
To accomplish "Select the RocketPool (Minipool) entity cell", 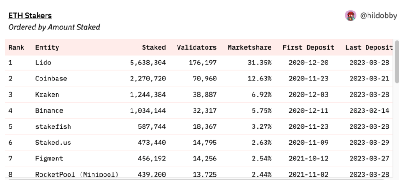I will 77,174.
